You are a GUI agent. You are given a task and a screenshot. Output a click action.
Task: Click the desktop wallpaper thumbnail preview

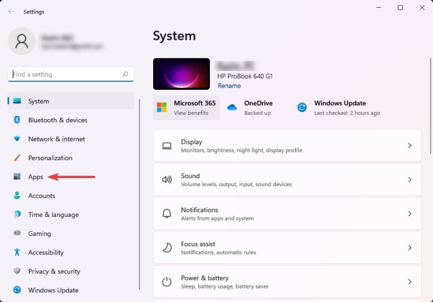point(181,74)
